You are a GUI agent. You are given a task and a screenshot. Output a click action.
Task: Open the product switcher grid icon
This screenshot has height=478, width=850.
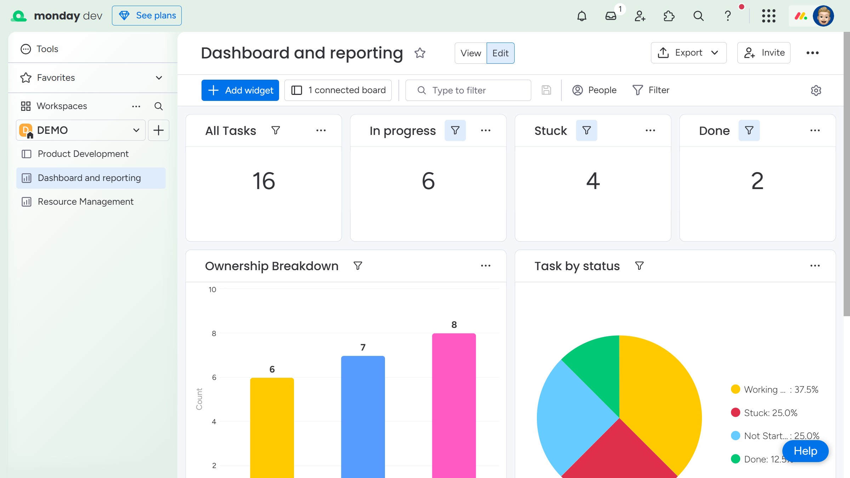tap(769, 16)
